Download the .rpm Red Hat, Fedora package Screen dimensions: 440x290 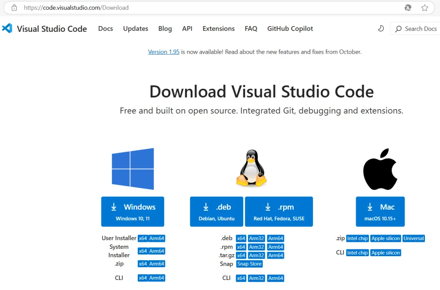tap(279, 211)
